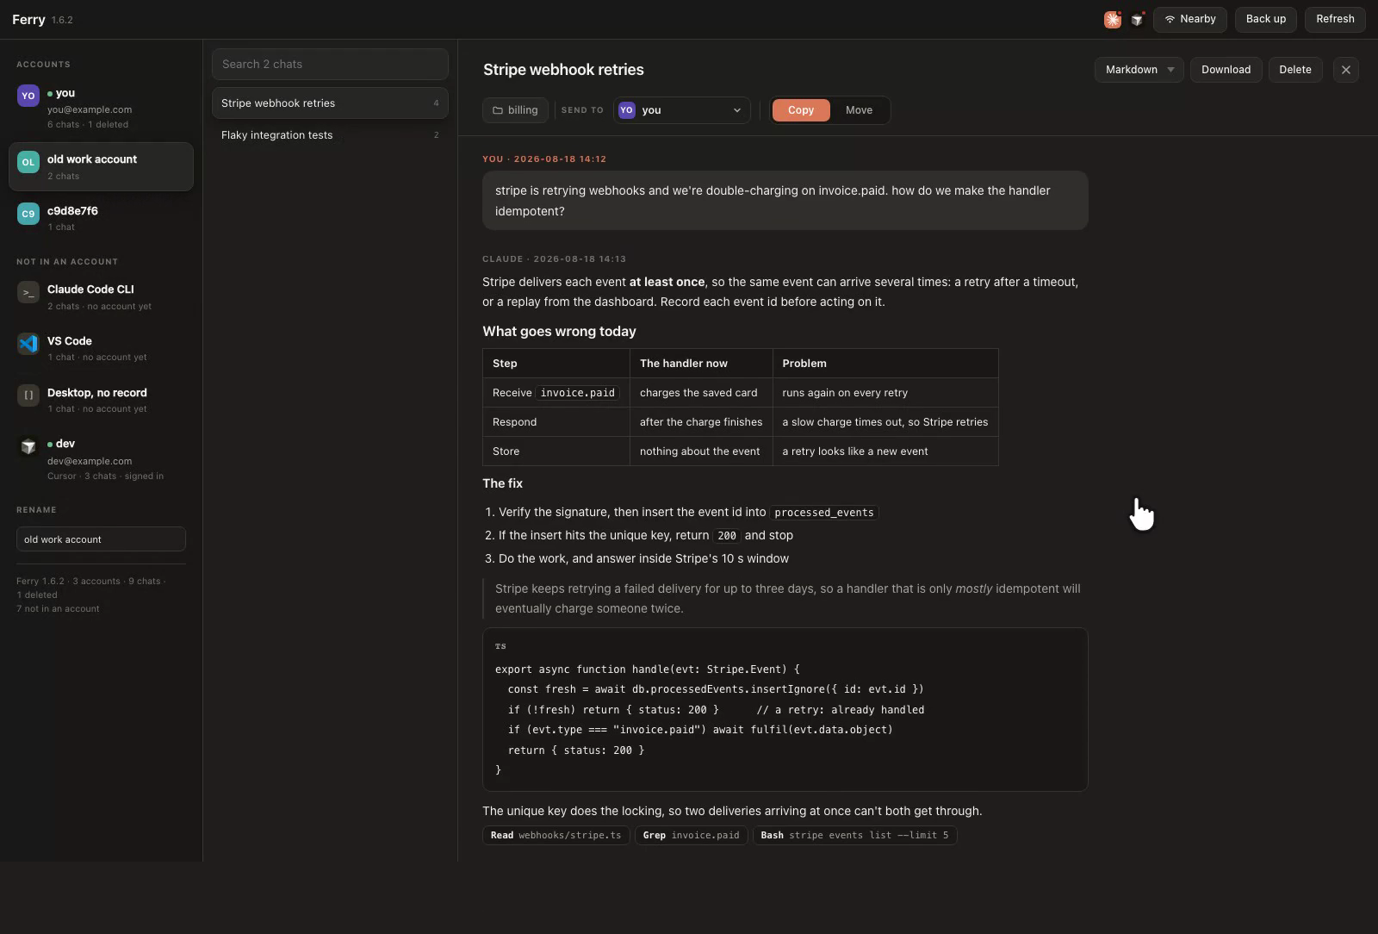Click the billing folder tag
This screenshot has width=1378, height=934.
tap(515, 110)
